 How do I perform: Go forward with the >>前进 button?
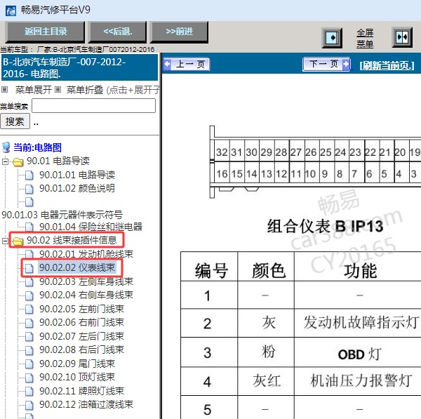pyautogui.click(x=180, y=32)
